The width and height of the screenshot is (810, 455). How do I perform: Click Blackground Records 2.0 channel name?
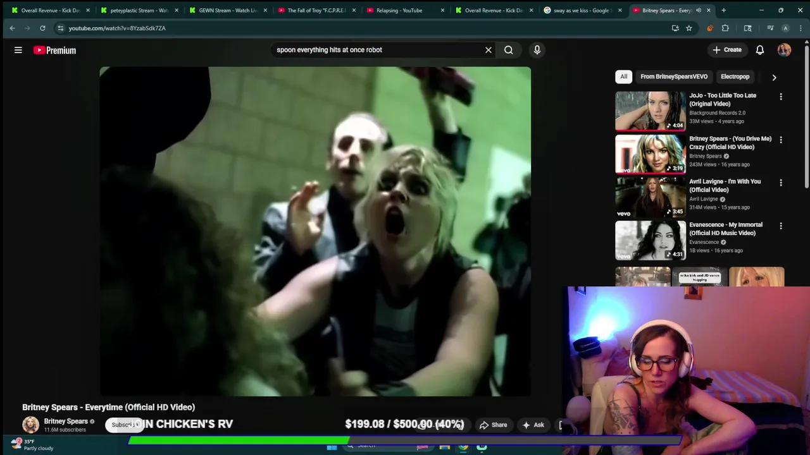(717, 113)
